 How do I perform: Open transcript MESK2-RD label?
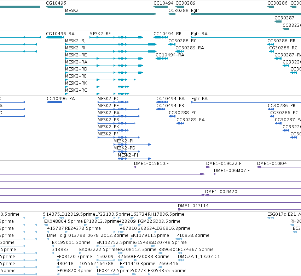(x=76, y=69)
